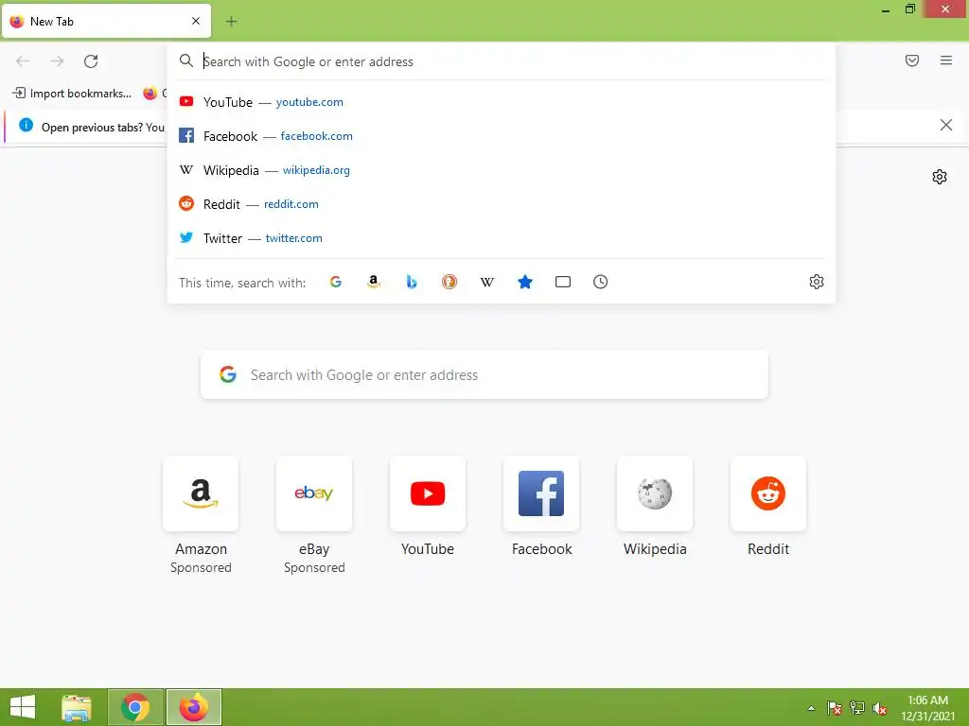Click the page's Google search box

point(484,374)
